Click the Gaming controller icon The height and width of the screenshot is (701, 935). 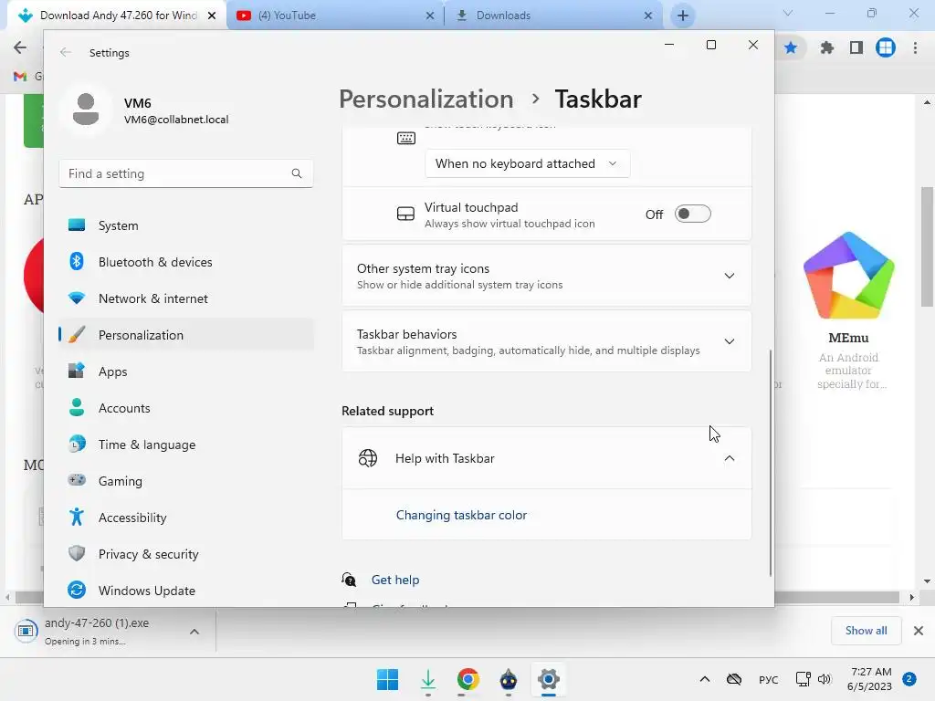click(x=77, y=480)
